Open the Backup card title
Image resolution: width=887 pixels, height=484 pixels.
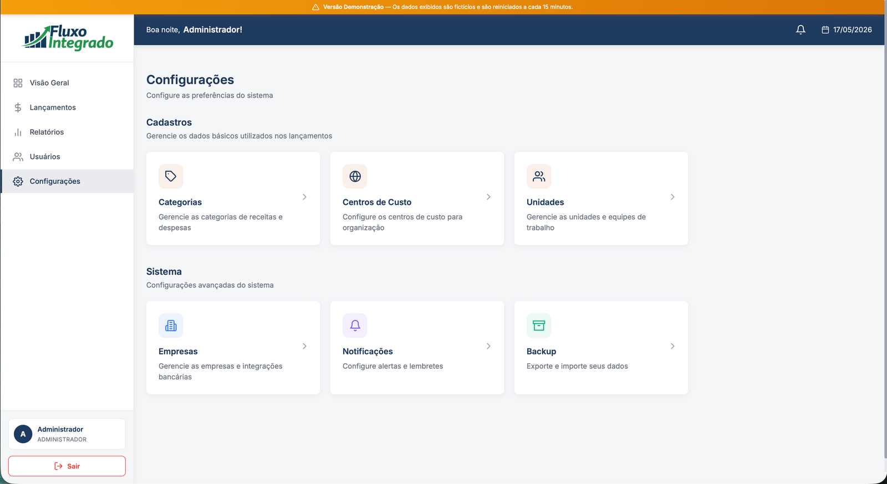pos(542,352)
